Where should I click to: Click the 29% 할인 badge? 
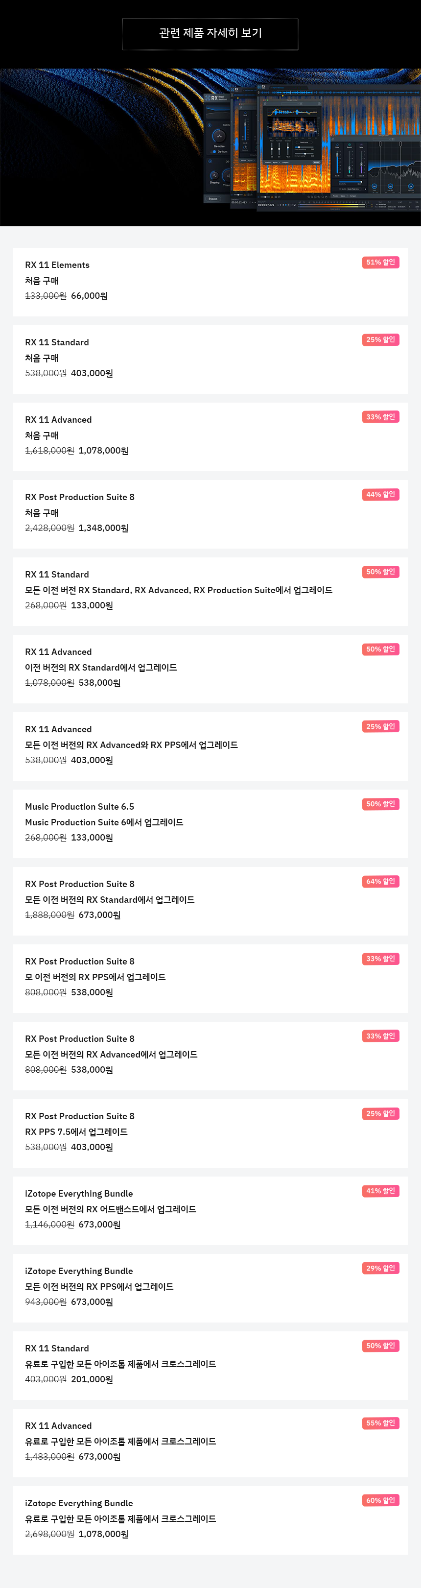tap(380, 1268)
